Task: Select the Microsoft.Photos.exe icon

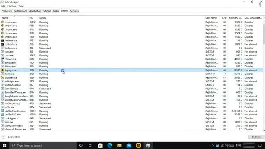Action: (x=2, y=130)
